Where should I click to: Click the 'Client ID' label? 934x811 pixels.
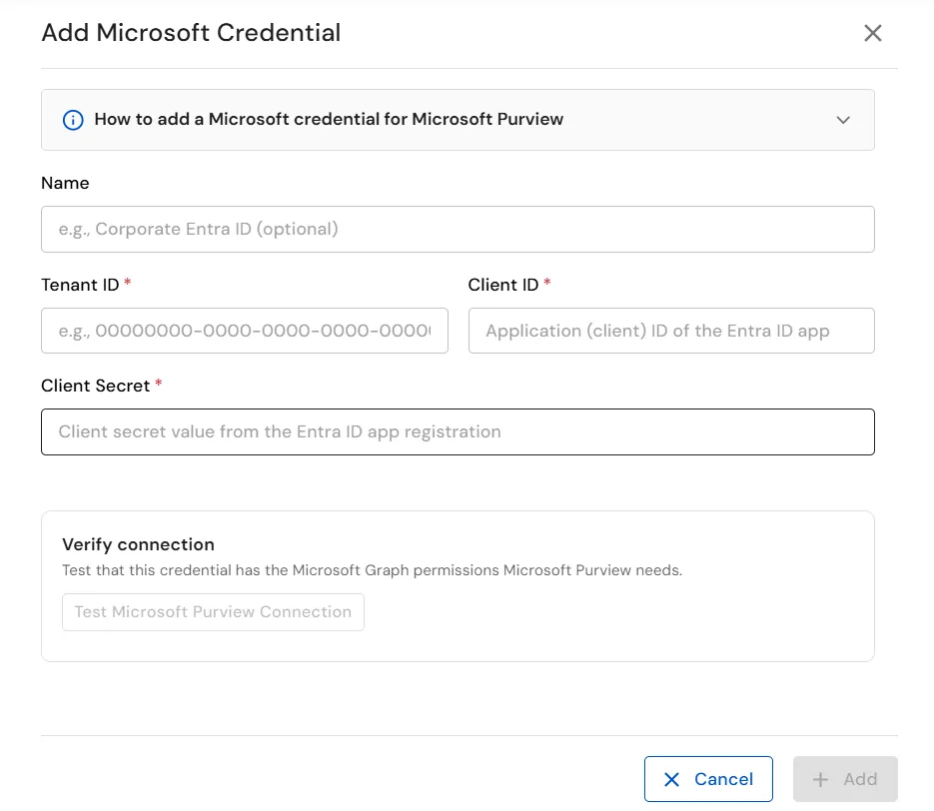coord(502,285)
